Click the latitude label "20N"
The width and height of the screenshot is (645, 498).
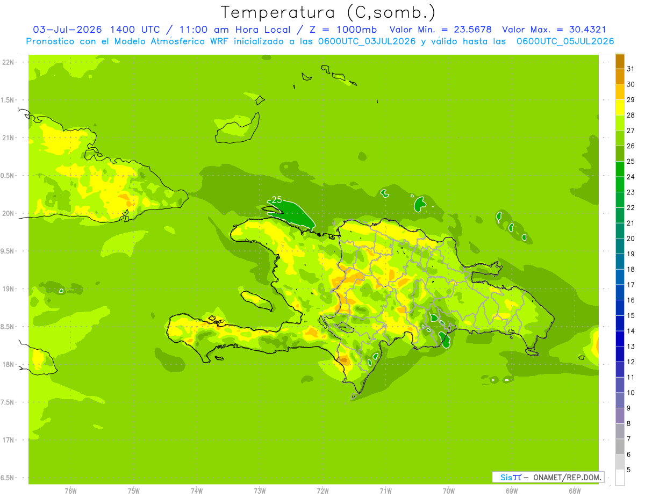(x=9, y=213)
